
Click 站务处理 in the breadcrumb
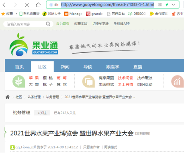34,97
